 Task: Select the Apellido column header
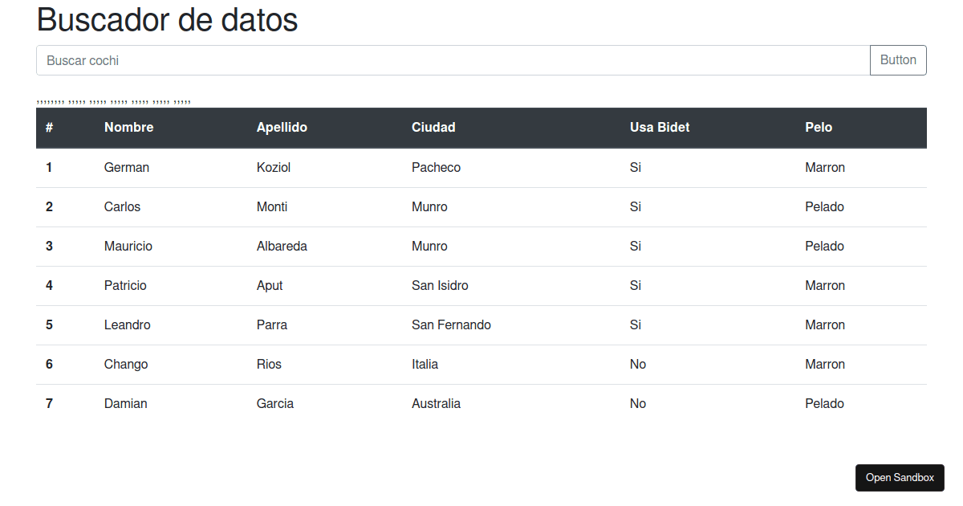[x=282, y=127]
